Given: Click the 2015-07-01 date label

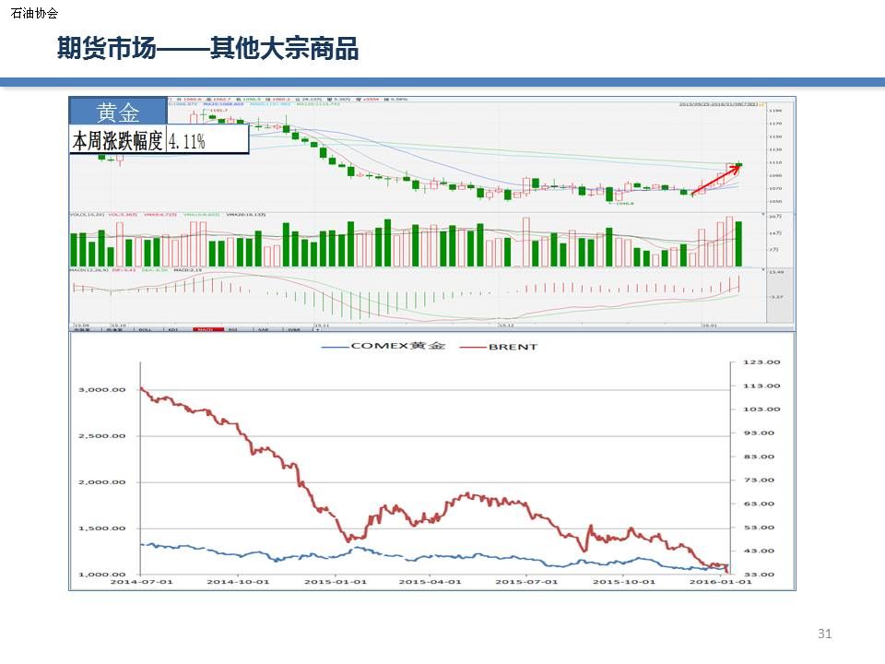Looking at the screenshot, I should click(x=526, y=582).
